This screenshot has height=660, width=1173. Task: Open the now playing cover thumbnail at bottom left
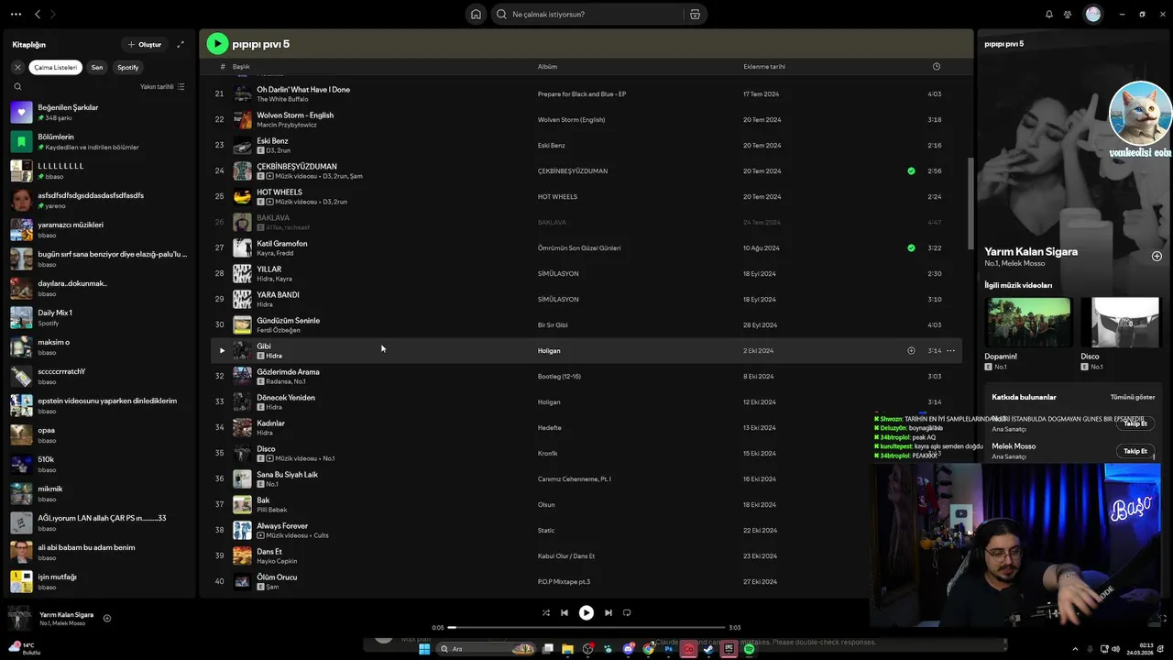20,619
